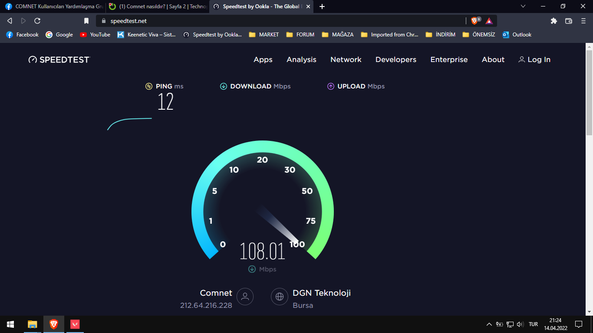This screenshot has height=333, width=593.
Task: Reload the Speedtest page
Action: (x=37, y=21)
